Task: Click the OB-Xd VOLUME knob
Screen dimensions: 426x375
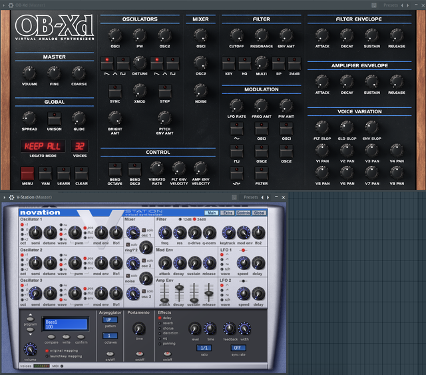Action: (x=29, y=73)
